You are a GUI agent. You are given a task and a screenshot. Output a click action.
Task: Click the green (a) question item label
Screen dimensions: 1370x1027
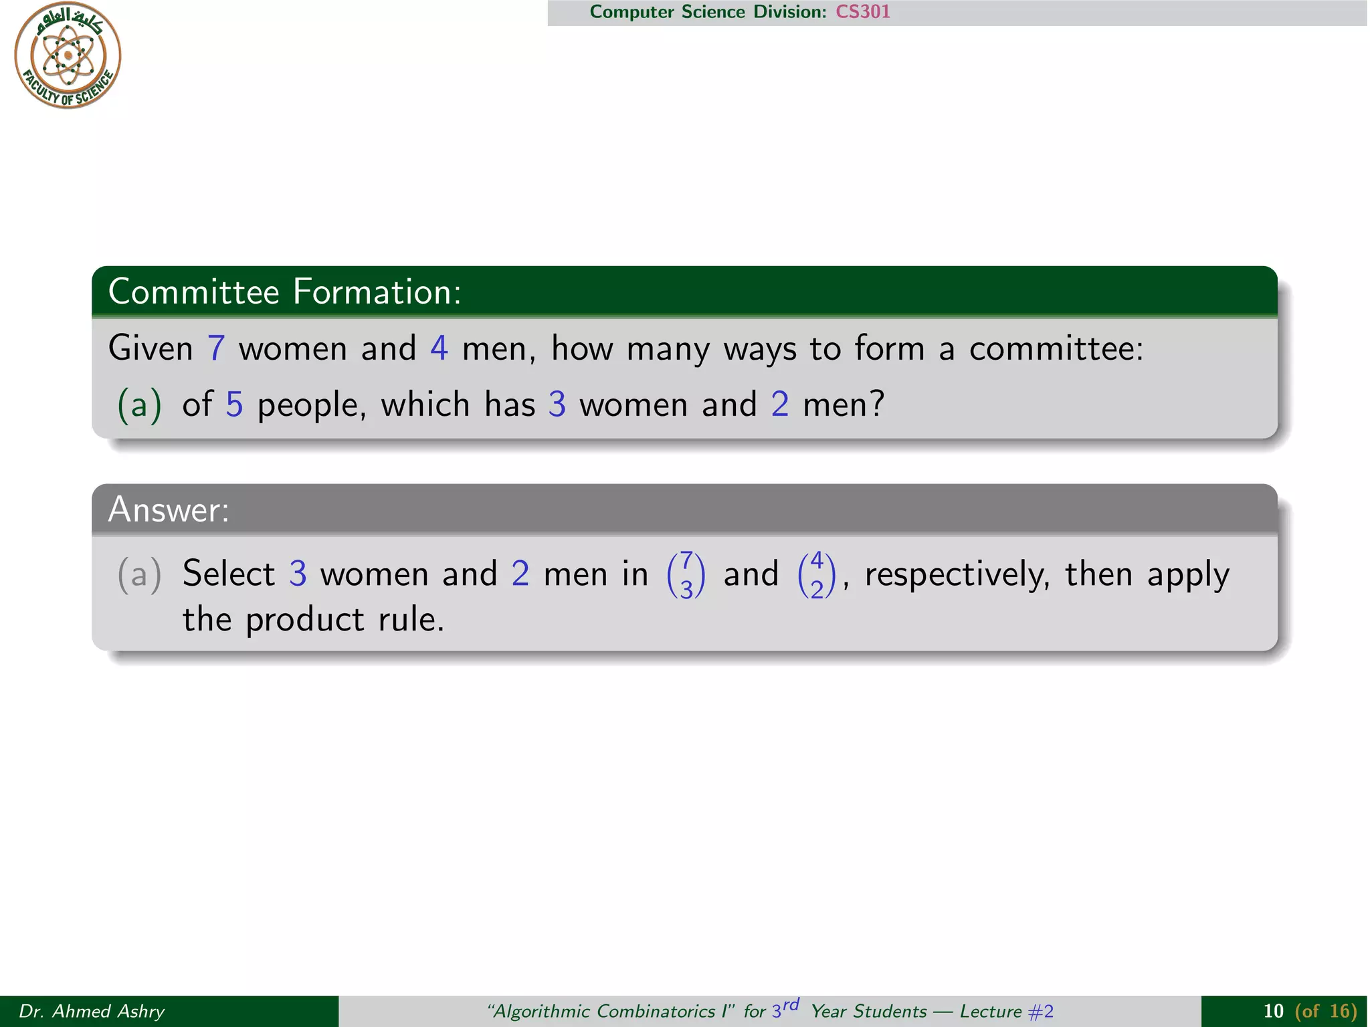139,405
